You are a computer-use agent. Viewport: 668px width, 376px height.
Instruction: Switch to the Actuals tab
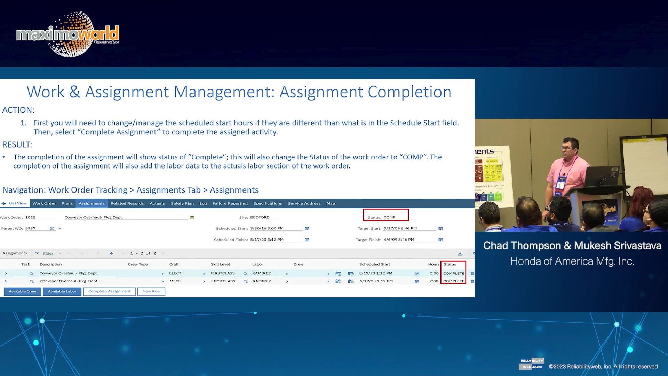click(x=157, y=203)
